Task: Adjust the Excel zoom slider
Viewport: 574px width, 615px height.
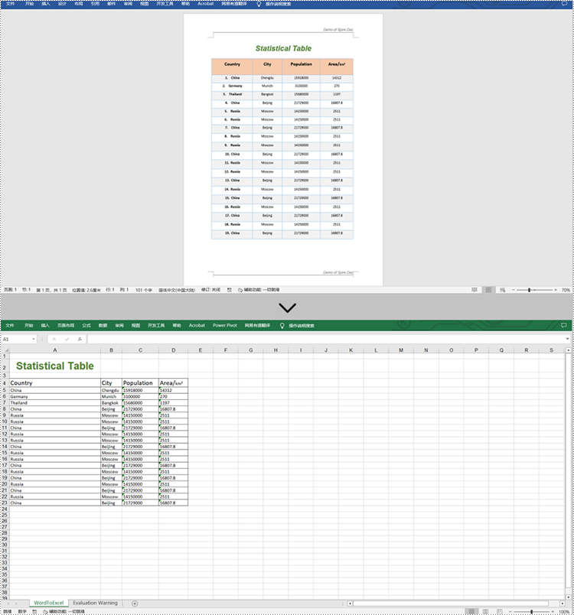Action: [x=532, y=611]
